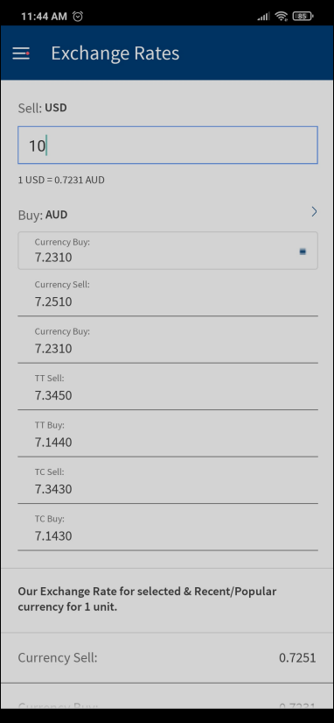Tap the 1 USD = 0.7231 AUD rate text
Image resolution: width=334 pixels, height=723 pixels.
click(61, 180)
